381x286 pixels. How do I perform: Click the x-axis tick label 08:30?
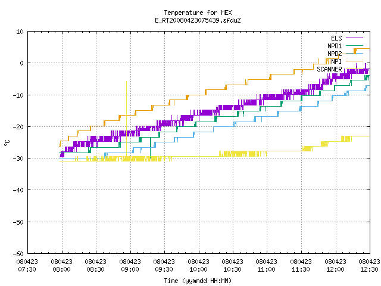95,269
